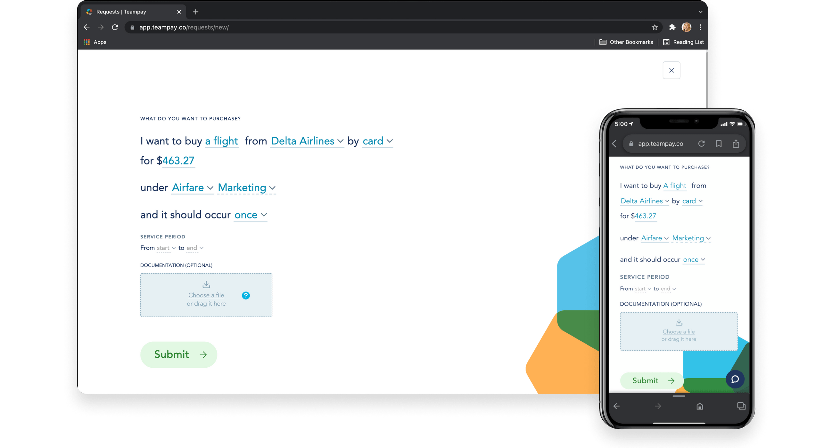Screen dimensions: 833x448
Task: Click the file upload download icon in documentation area
Action: 206,284
